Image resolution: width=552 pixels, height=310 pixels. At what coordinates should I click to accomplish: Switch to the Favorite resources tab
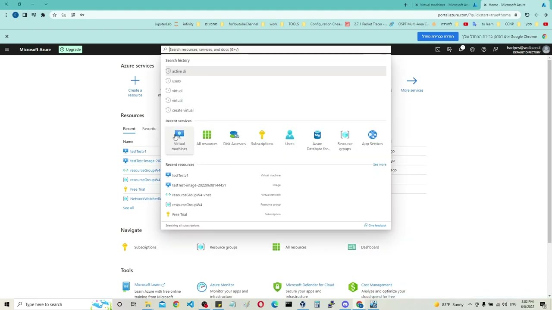(149, 129)
